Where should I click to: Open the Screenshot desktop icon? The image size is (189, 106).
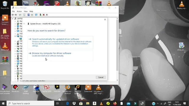[88, 88]
